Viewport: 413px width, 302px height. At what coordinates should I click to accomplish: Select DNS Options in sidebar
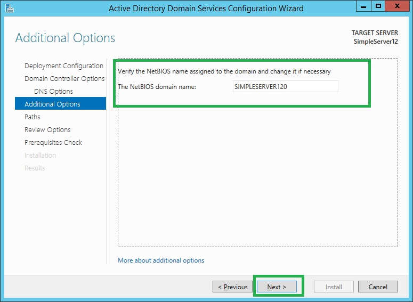click(x=53, y=92)
